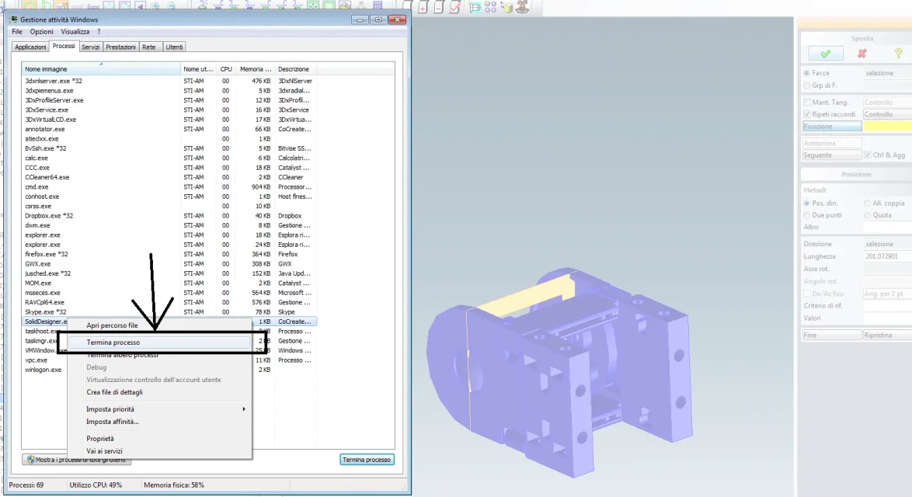Click the shield icon on Mostra processi button
The width and height of the screenshot is (912, 497).
(x=31, y=459)
